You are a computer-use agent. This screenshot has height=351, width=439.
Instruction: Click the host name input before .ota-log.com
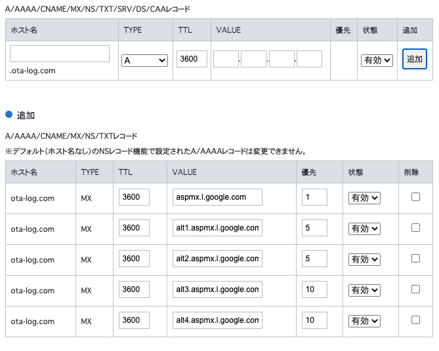coord(60,54)
